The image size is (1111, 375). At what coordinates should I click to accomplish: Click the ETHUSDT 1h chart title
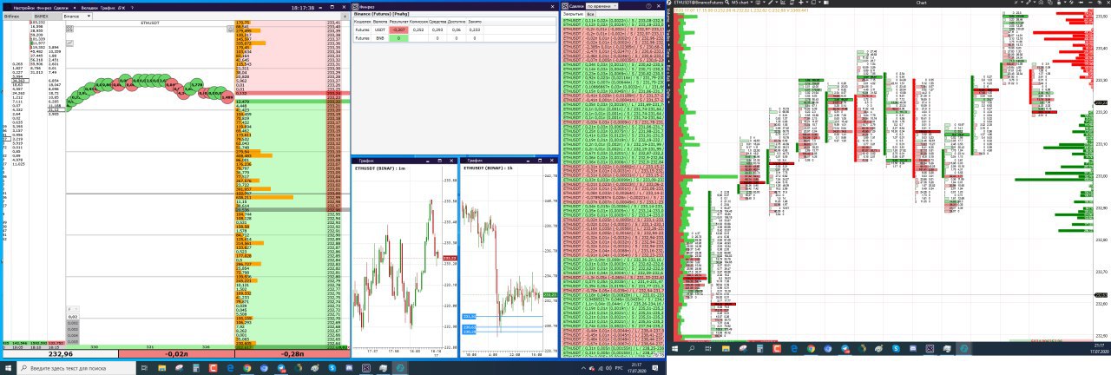coord(488,168)
